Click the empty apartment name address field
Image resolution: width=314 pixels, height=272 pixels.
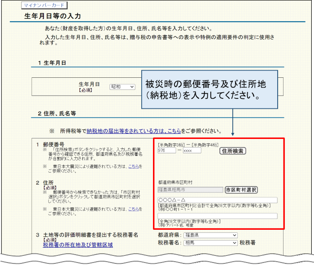point(218,216)
